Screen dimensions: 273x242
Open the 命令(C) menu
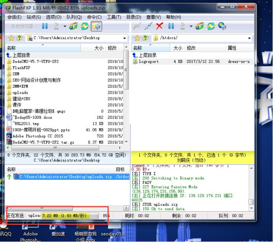(95, 17)
